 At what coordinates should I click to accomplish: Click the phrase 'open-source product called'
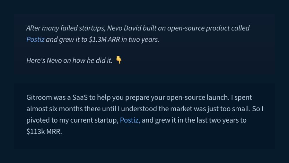[x=208, y=28]
